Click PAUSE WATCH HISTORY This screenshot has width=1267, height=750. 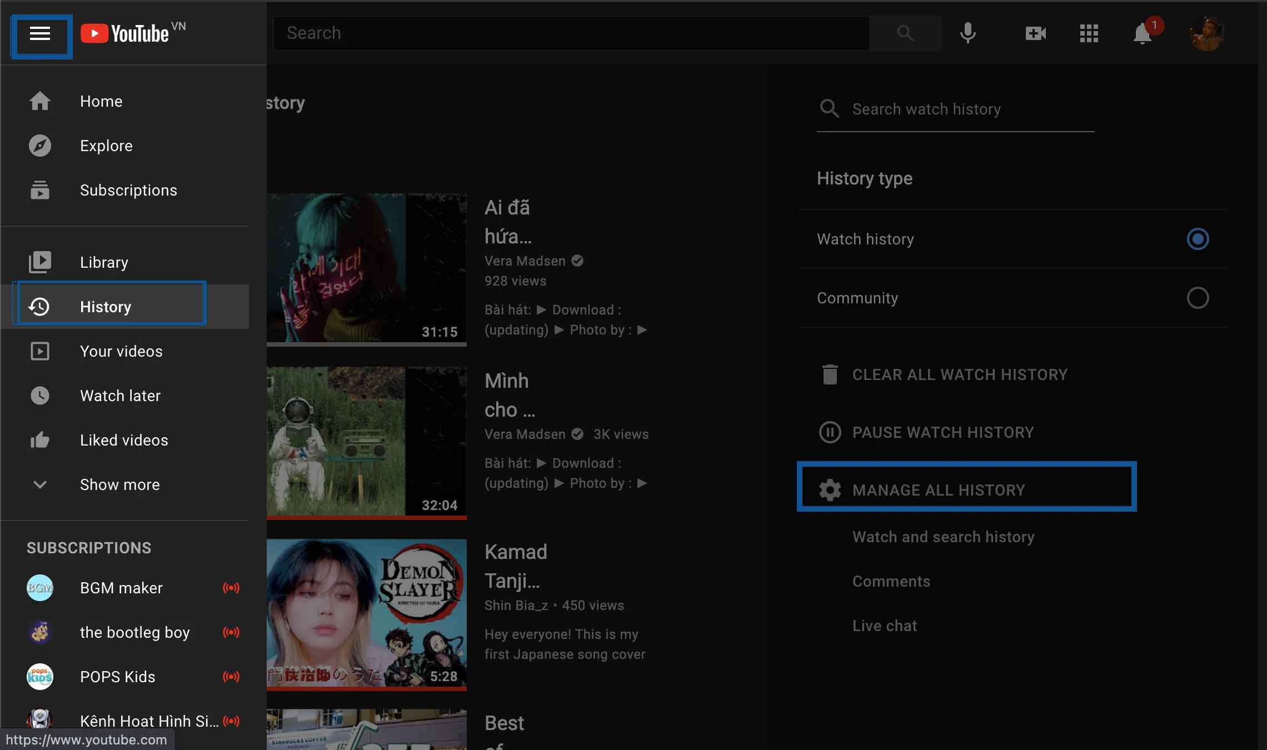point(943,432)
